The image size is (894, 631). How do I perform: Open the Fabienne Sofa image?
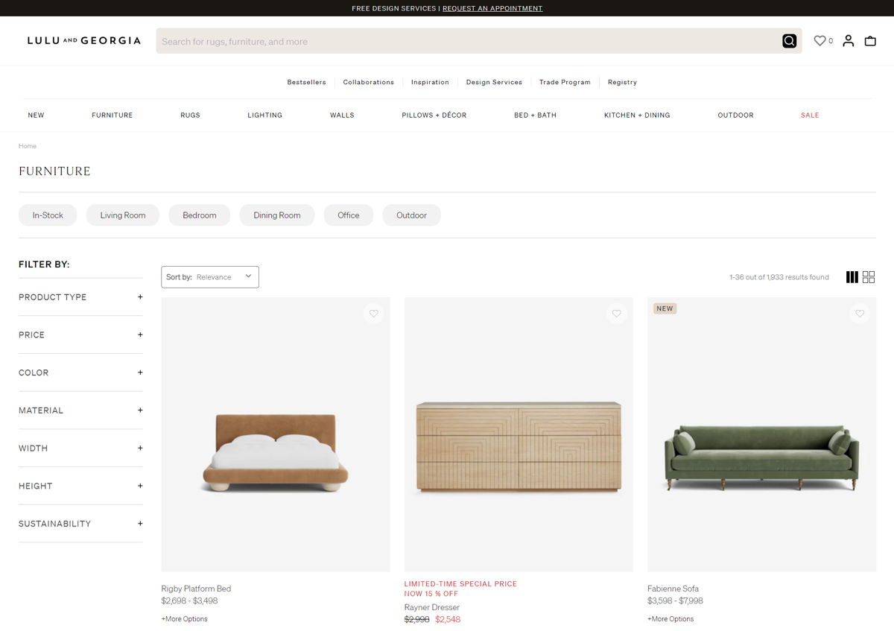[x=761, y=434]
